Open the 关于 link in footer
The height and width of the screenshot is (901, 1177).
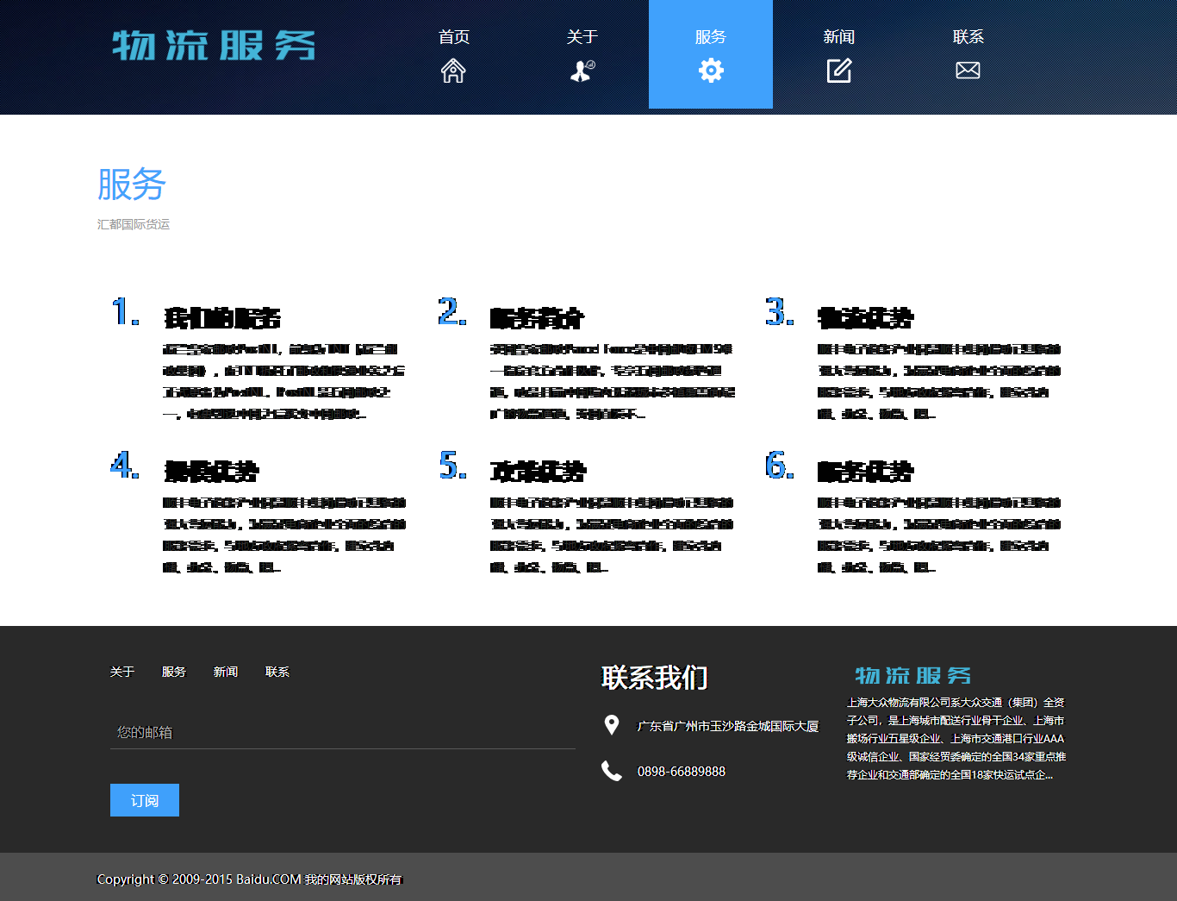pyautogui.click(x=122, y=672)
